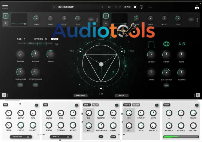Select LFO slot 4
Screen dimensions: 202x142
[106, 23]
